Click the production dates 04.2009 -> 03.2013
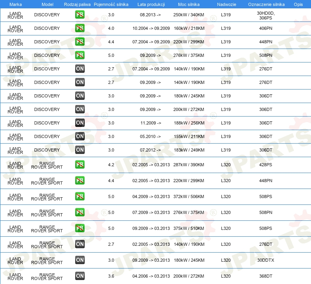This screenshot has width=311, height=284. pos(151,196)
